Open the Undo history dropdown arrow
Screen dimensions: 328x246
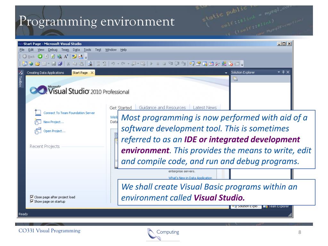pos(118,64)
